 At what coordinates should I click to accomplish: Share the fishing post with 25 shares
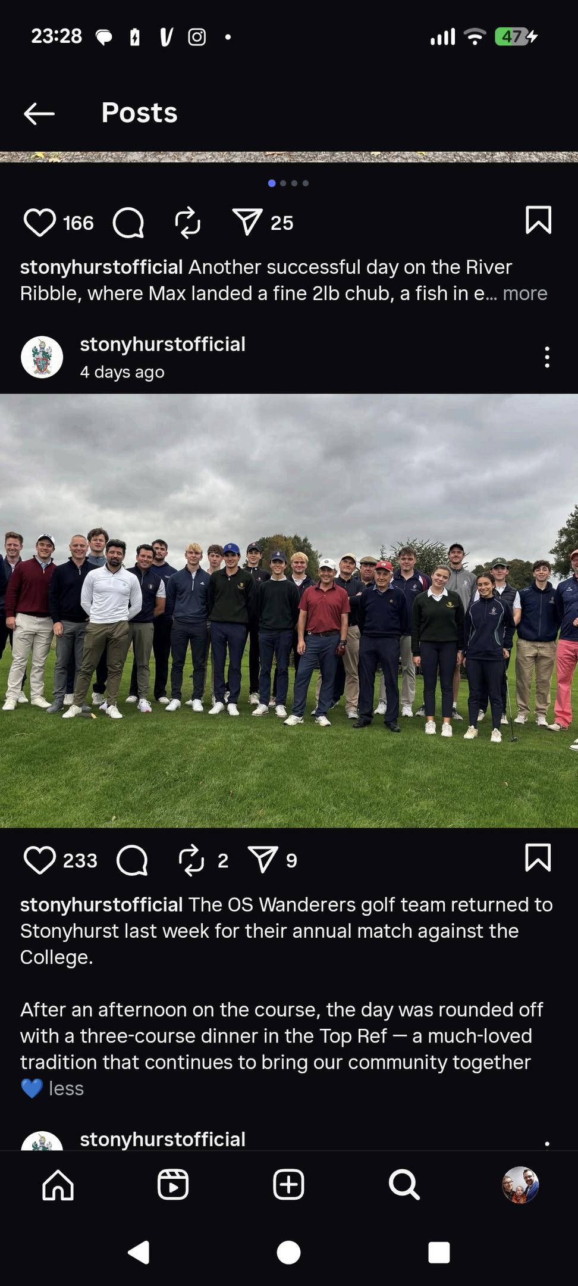pyautogui.click(x=247, y=222)
